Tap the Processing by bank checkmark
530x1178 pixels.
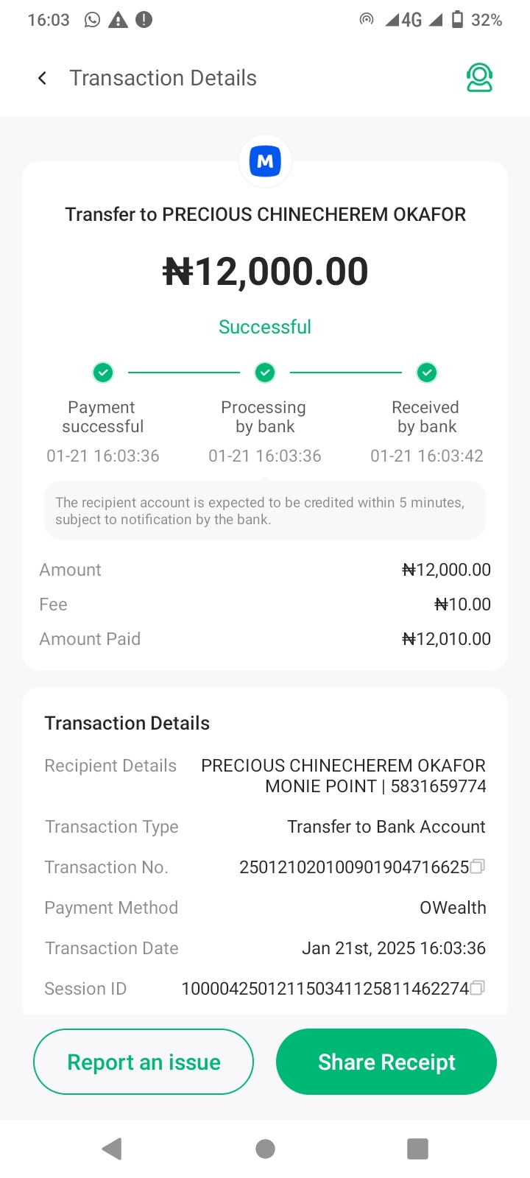click(x=265, y=373)
